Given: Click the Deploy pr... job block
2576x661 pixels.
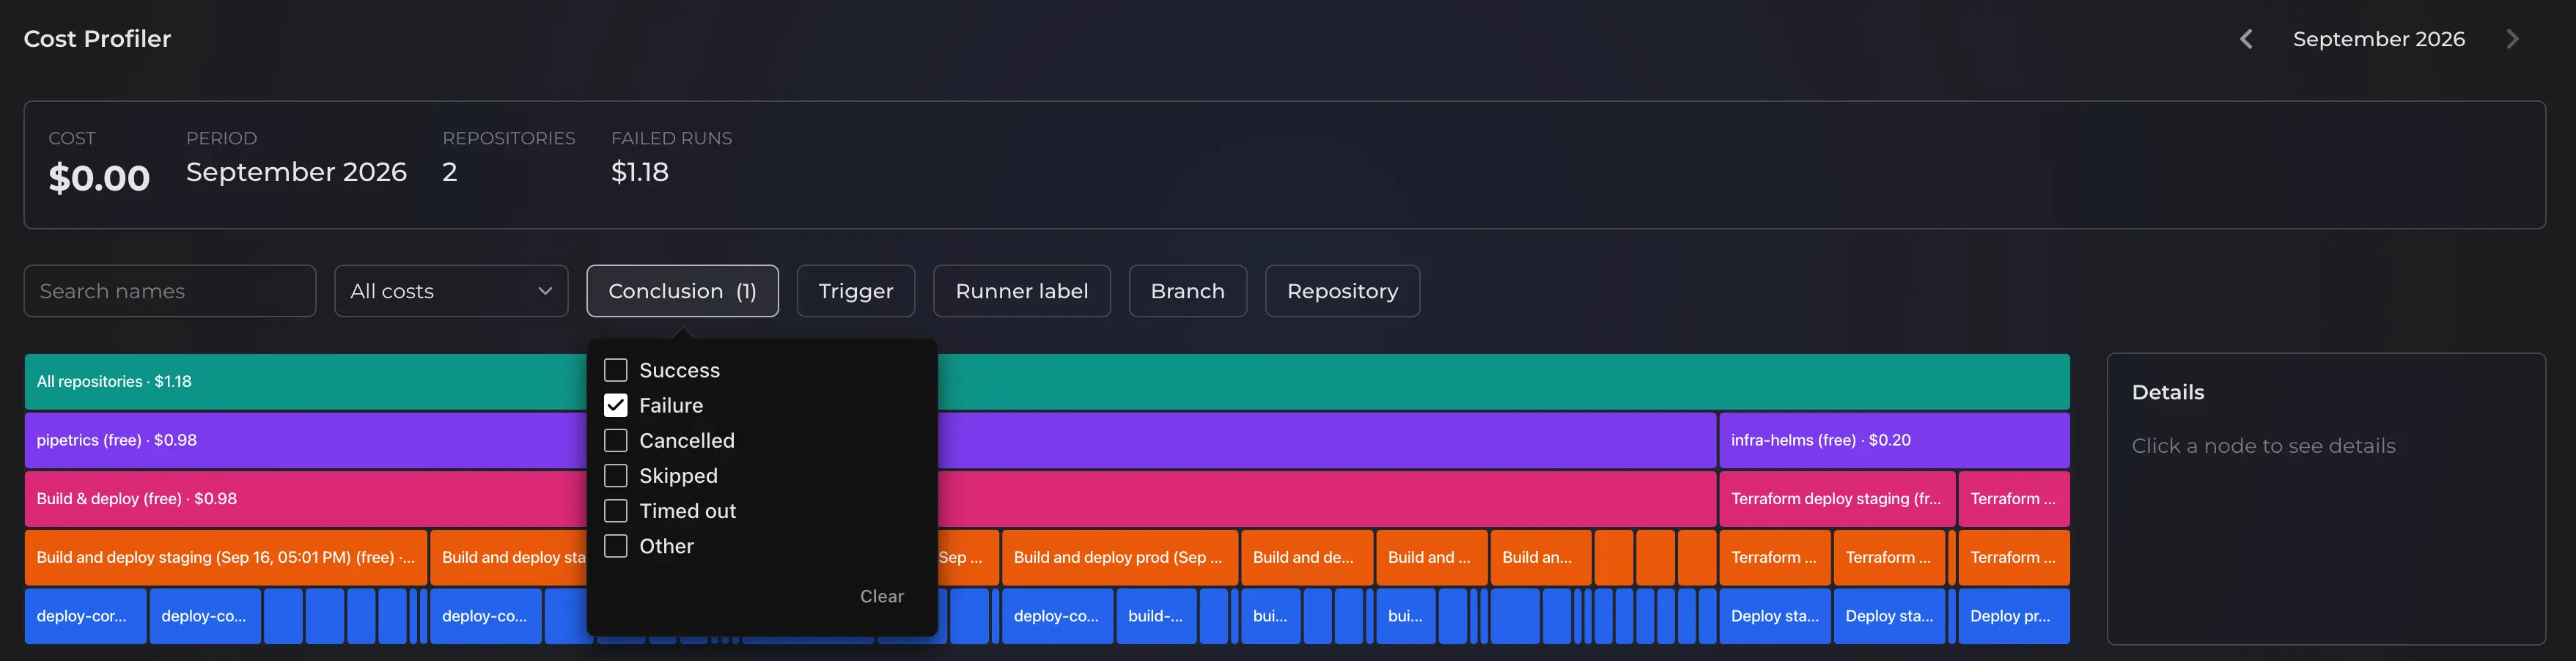Looking at the screenshot, I should click(x=2013, y=616).
